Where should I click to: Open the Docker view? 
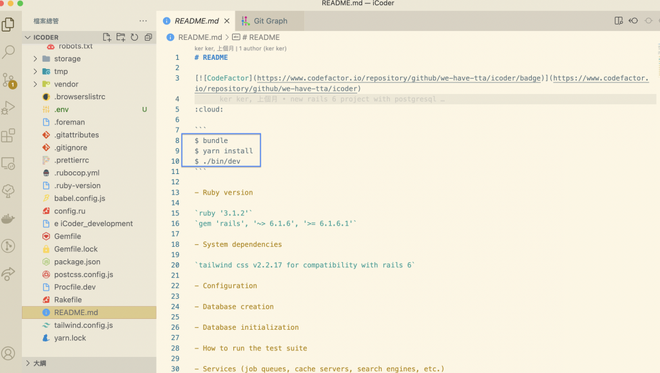pyautogui.click(x=8, y=218)
